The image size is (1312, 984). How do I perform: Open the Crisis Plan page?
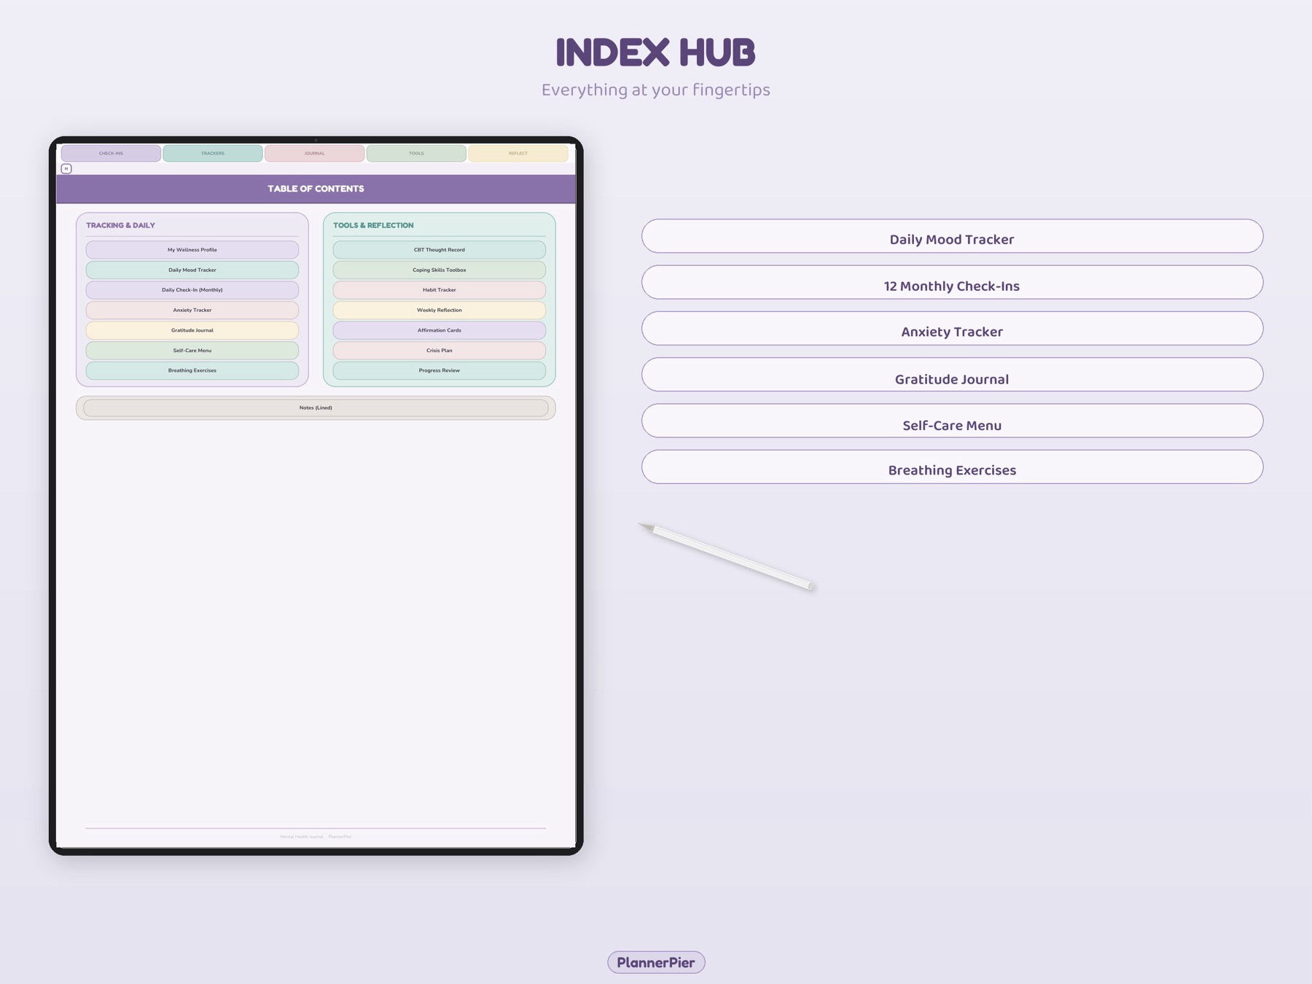coord(439,350)
